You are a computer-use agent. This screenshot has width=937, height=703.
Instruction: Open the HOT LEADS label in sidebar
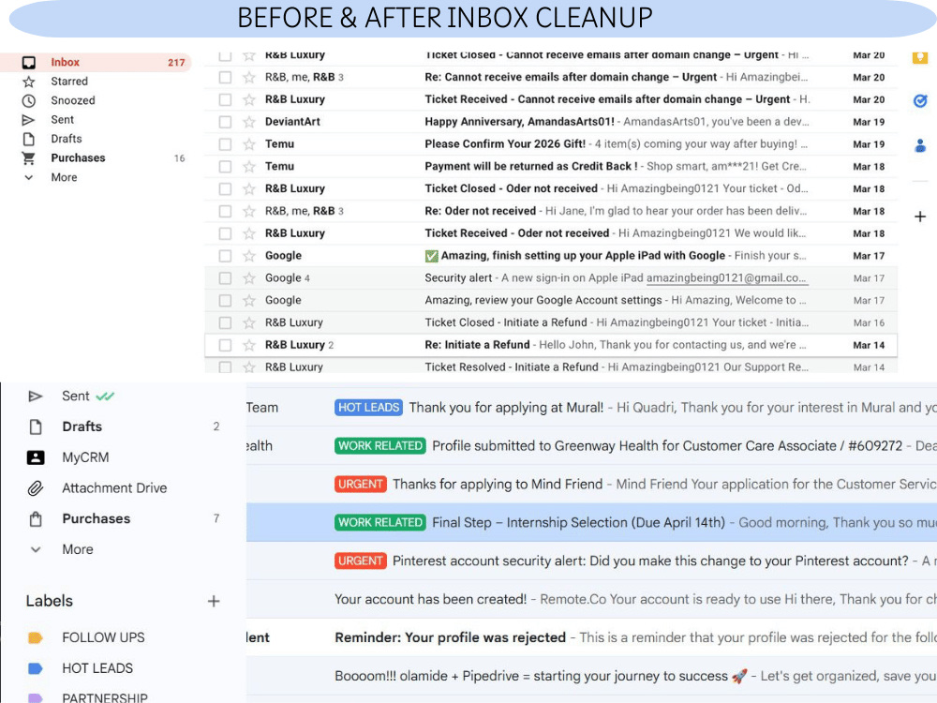pyautogui.click(x=97, y=668)
